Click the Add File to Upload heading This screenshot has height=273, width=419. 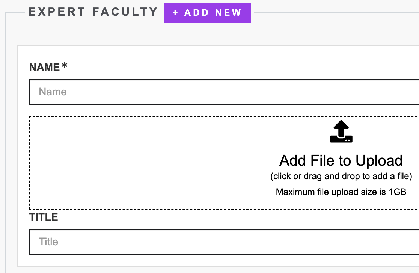tap(341, 160)
